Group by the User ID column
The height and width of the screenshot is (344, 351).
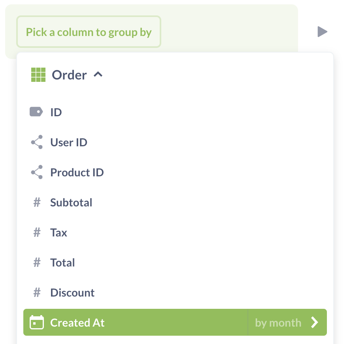point(69,142)
